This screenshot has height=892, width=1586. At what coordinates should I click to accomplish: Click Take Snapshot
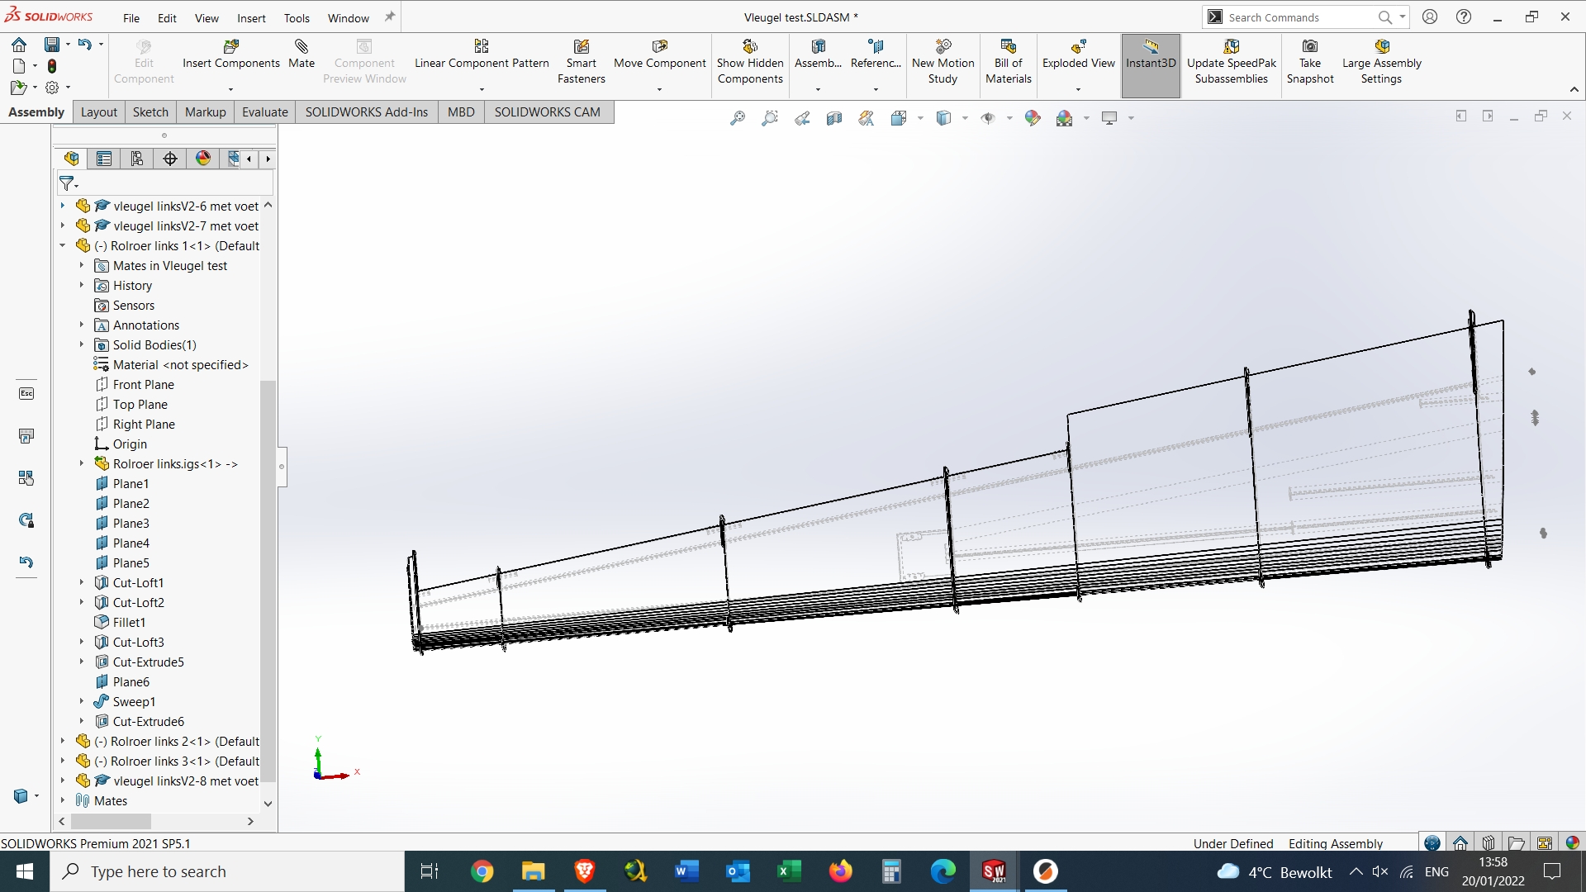click(x=1310, y=61)
